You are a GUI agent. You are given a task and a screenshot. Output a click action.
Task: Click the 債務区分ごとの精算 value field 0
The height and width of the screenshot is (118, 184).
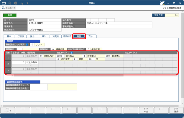tap(32, 45)
